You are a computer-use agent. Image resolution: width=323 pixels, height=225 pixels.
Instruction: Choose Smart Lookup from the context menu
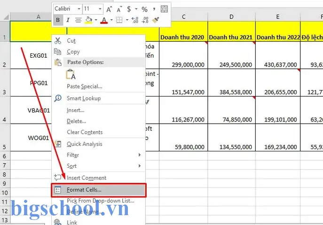(98, 98)
